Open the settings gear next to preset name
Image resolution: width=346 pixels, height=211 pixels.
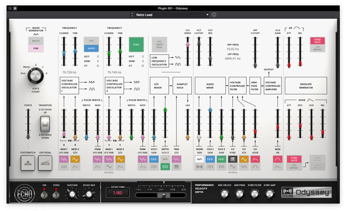[214, 15]
